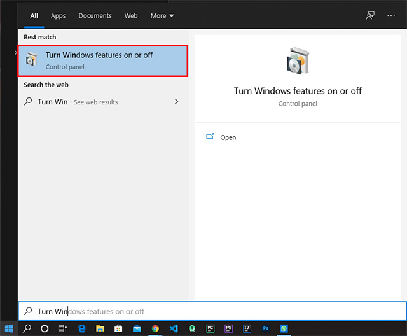The image size is (407, 336).
Task: Click the green ribbon app icon on taskbar
Action: [192, 328]
